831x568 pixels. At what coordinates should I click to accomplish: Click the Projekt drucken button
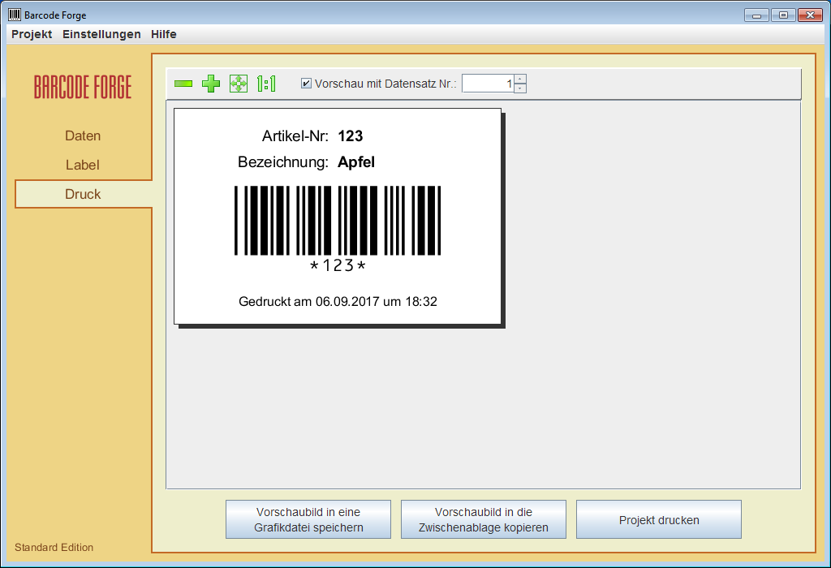point(659,519)
